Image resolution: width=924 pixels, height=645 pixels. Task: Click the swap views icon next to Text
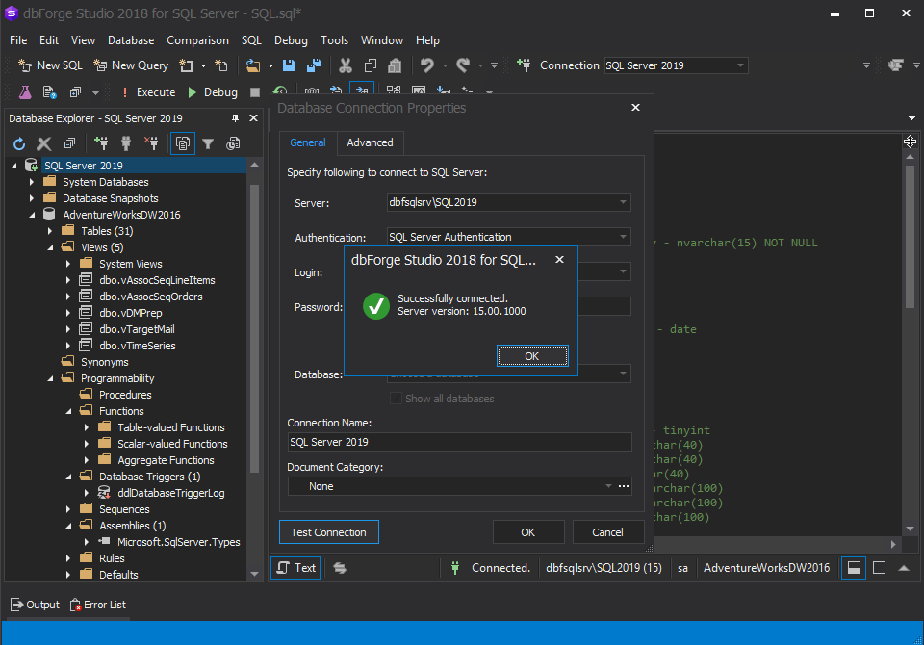point(340,568)
